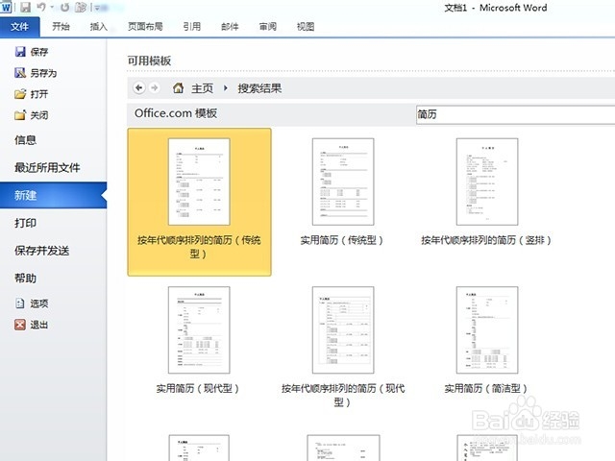Click the Word application icon in title bar

point(6,7)
